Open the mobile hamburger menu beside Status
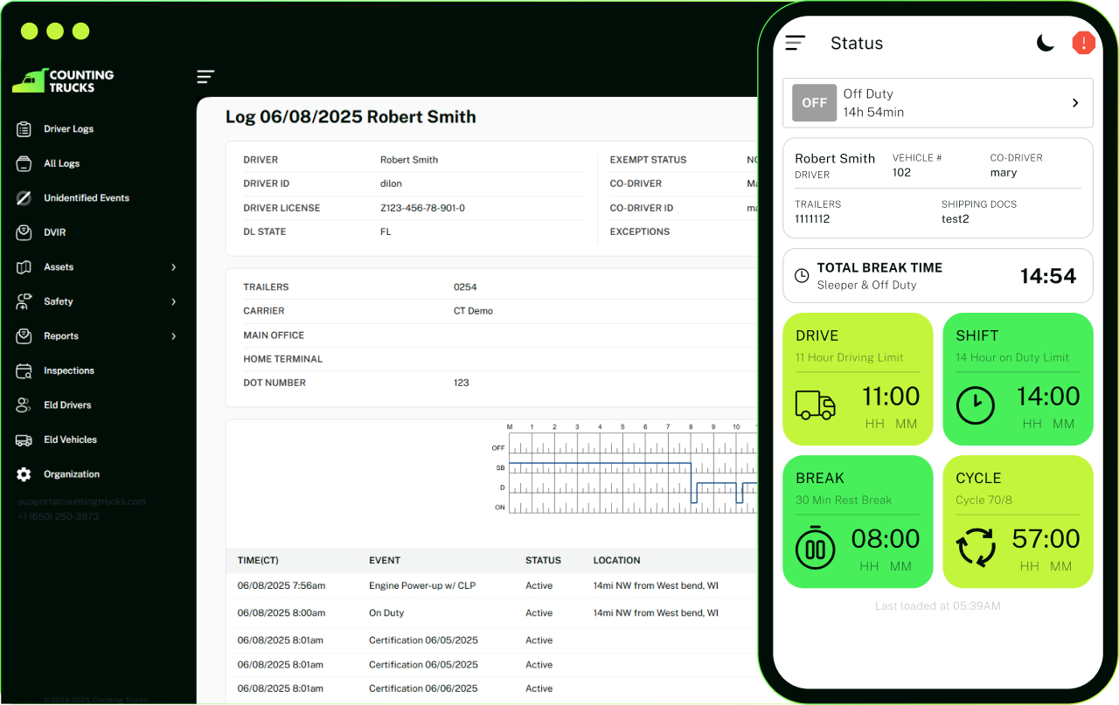The image size is (1119, 705). click(795, 43)
